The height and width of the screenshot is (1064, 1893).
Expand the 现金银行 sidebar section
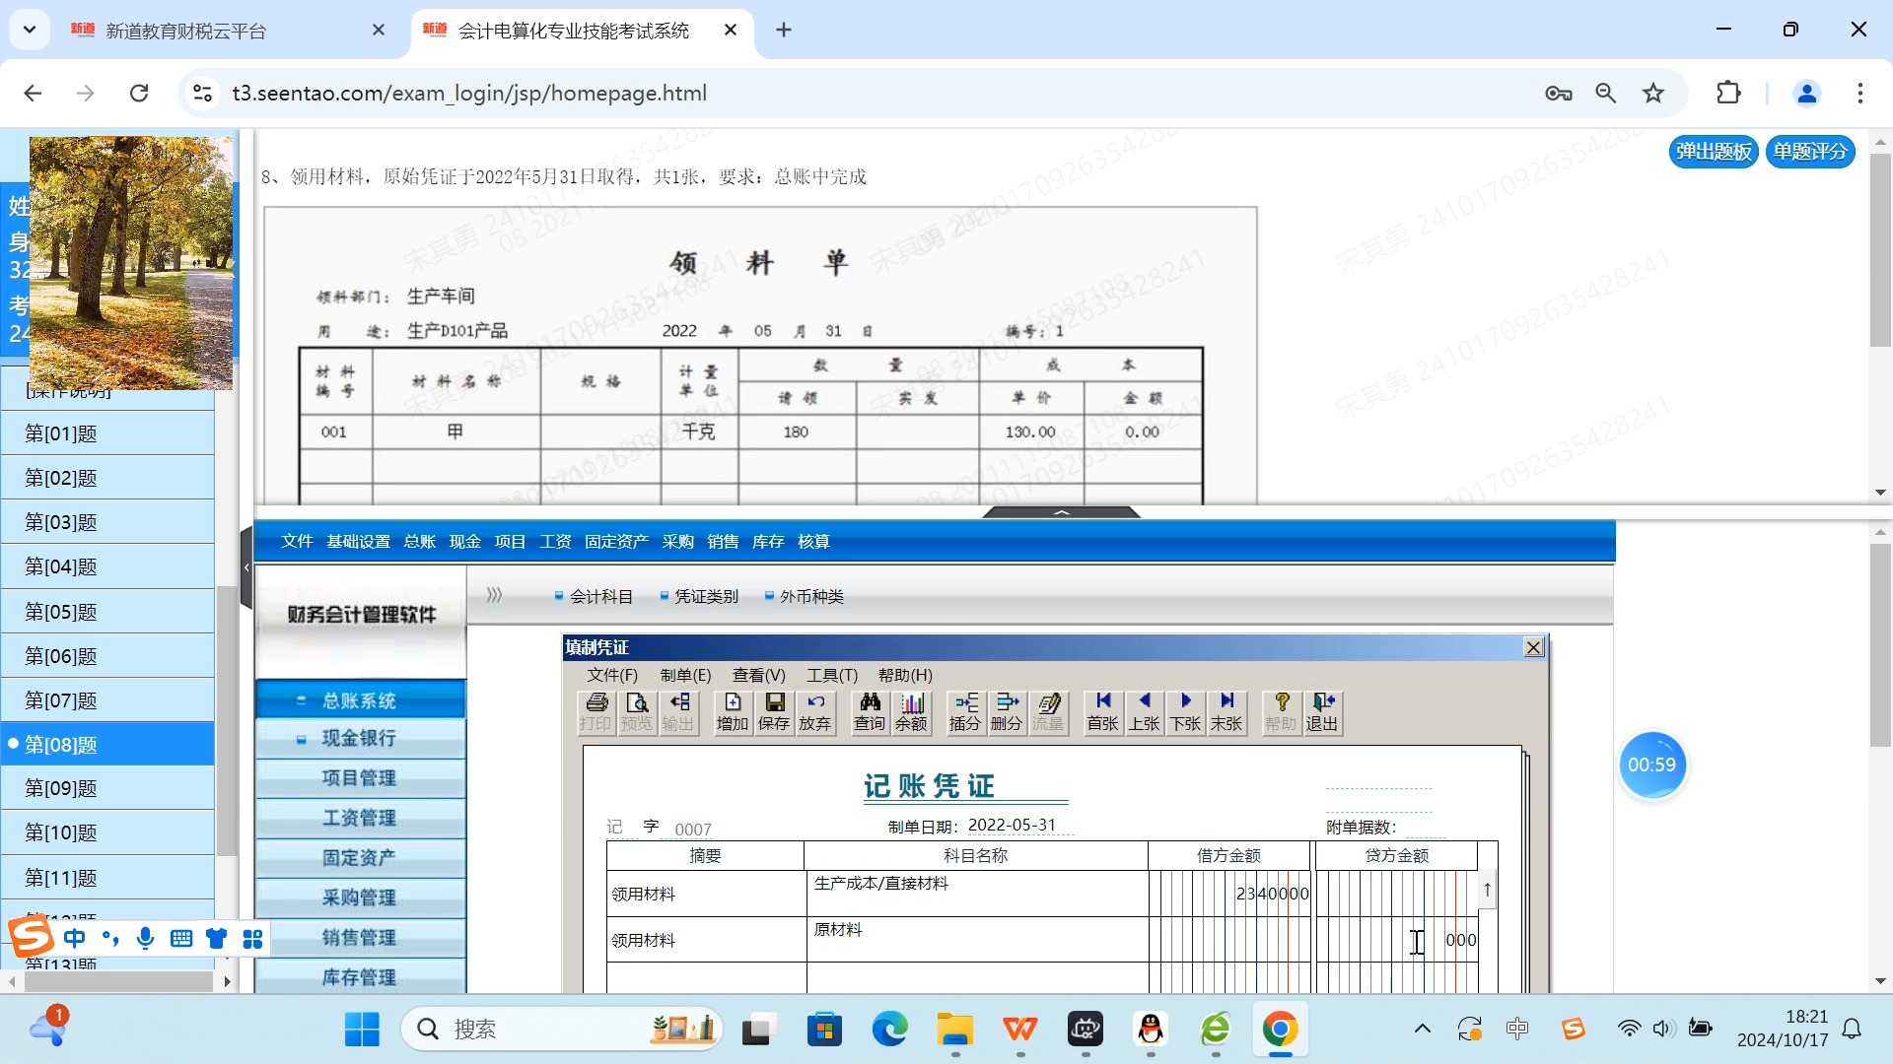360,738
